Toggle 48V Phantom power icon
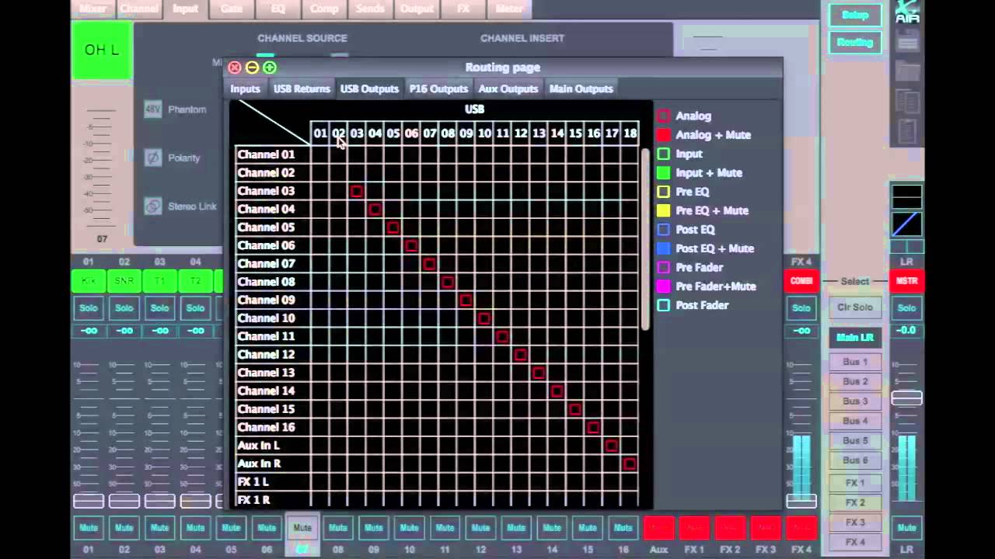The height and width of the screenshot is (559, 995). point(152,109)
